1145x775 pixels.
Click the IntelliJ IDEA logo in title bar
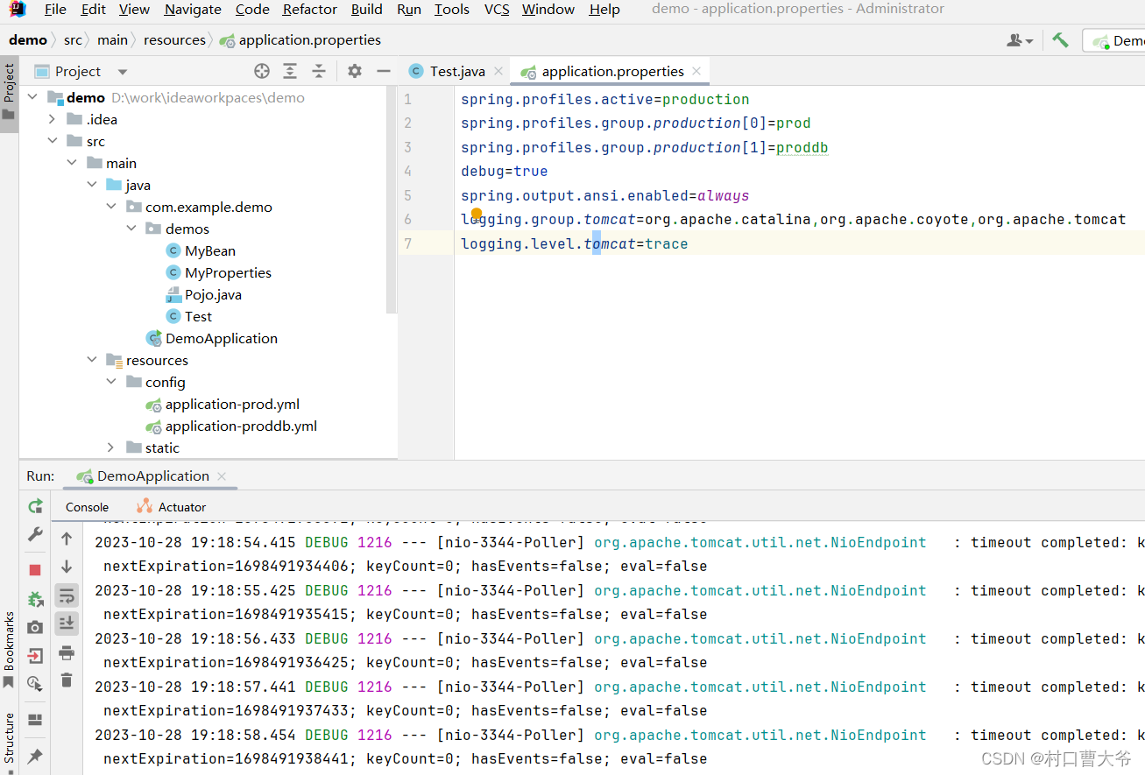18,10
